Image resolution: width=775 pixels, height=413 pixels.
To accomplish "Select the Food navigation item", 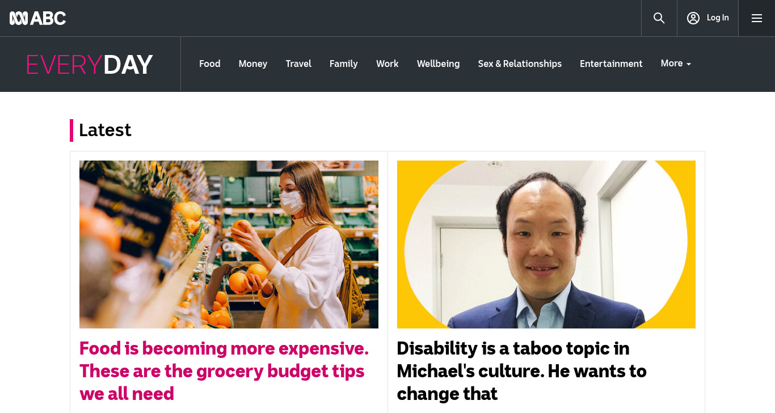I will click(209, 64).
